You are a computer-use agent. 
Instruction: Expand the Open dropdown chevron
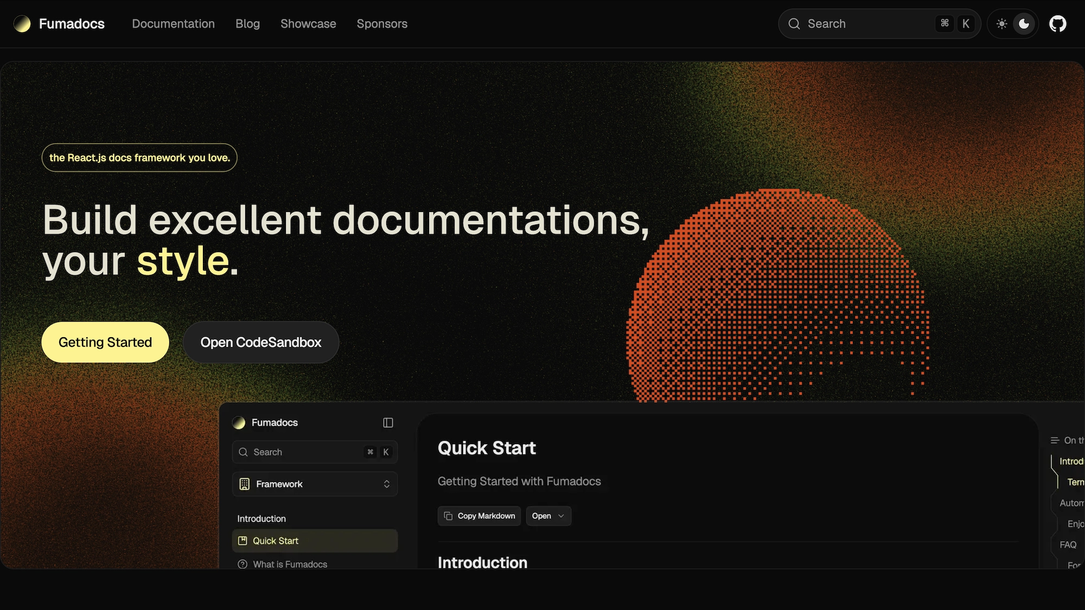[561, 516]
